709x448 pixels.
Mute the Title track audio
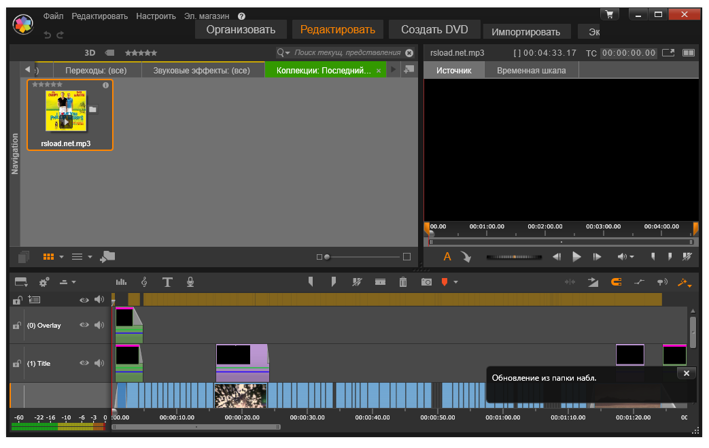pos(99,363)
